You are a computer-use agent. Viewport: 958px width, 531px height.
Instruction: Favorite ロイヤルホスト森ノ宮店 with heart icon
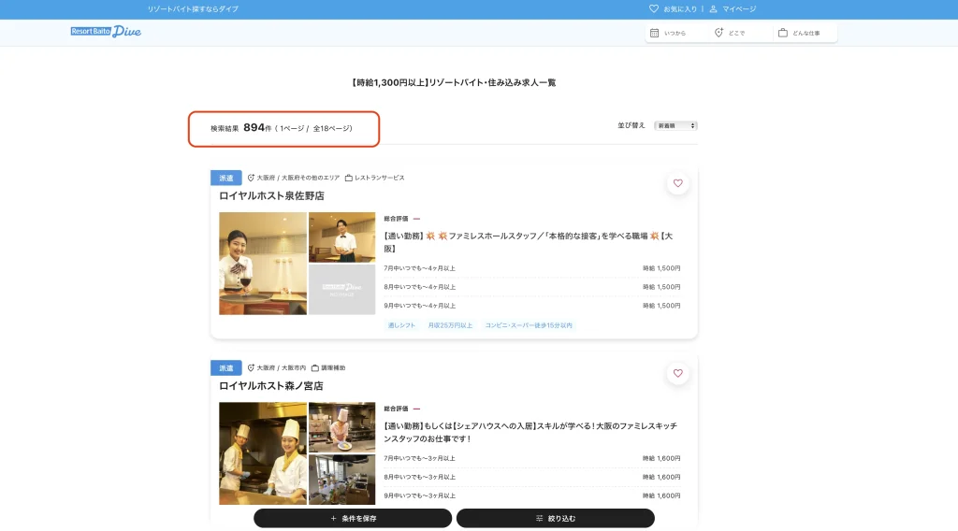coord(677,373)
